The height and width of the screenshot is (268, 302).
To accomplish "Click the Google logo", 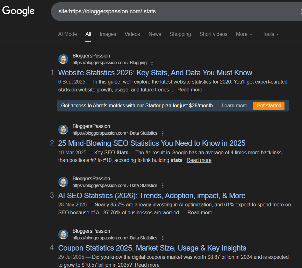I will [x=18, y=11].
